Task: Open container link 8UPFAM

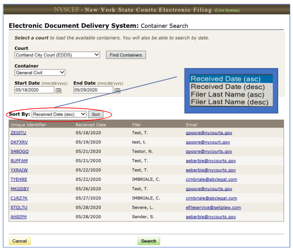Action: coord(19,161)
